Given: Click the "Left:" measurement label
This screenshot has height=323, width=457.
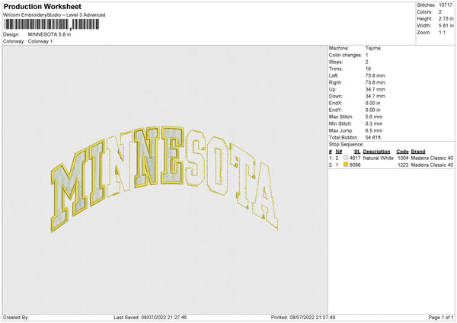Looking at the screenshot, I should coord(334,75).
